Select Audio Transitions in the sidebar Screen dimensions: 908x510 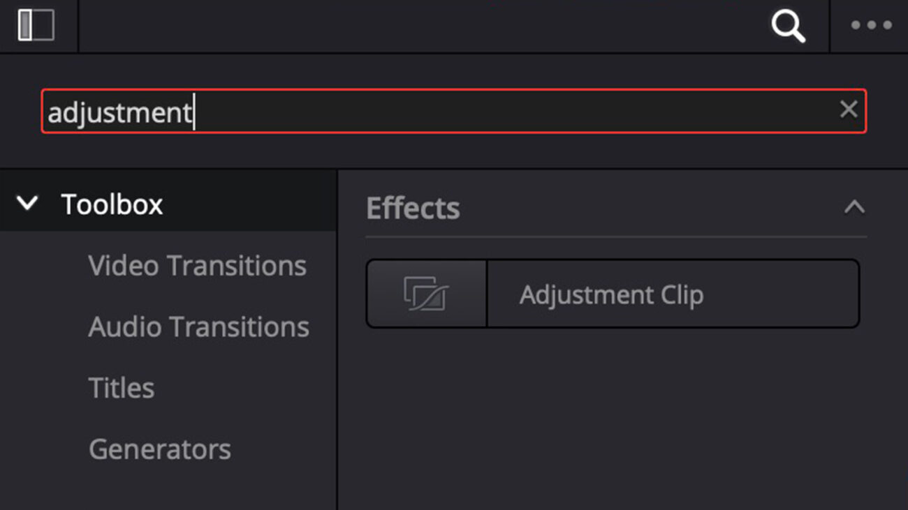199,327
